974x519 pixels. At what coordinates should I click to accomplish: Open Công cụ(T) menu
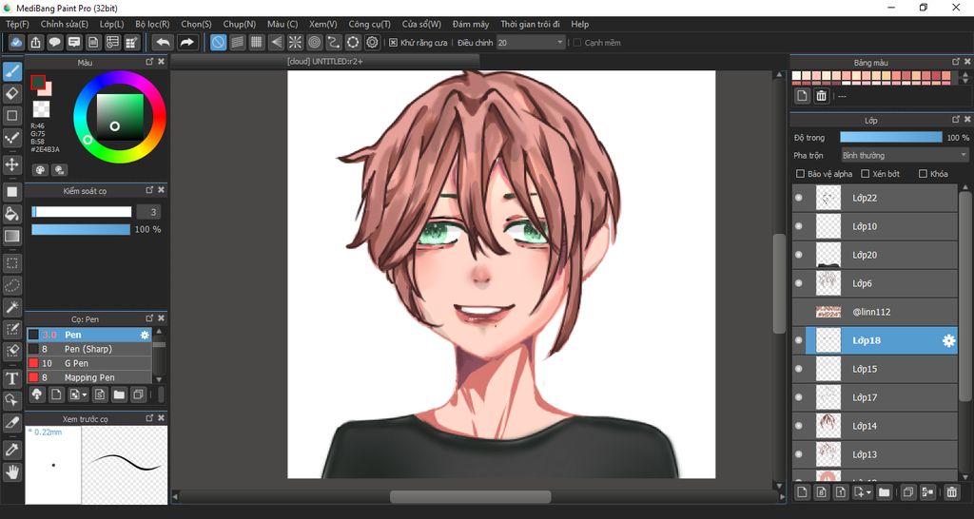click(370, 24)
